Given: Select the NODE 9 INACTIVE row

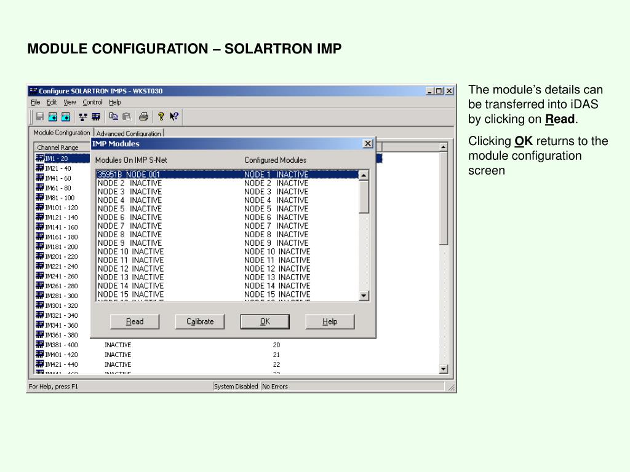Looking at the screenshot, I should tap(228, 243).
